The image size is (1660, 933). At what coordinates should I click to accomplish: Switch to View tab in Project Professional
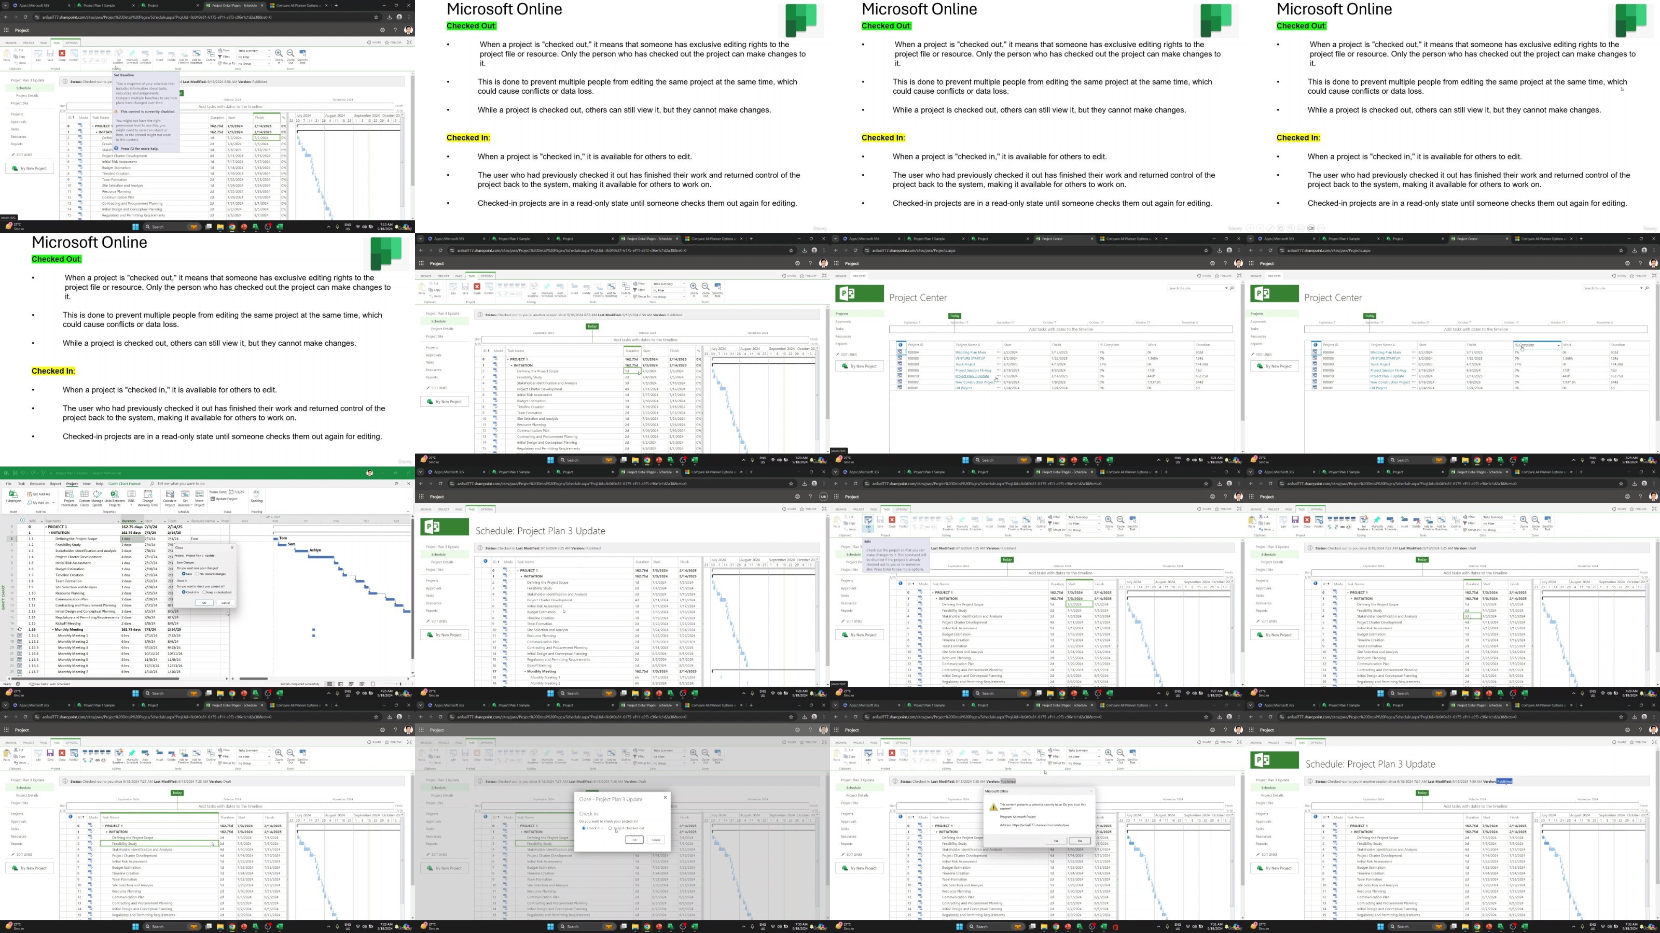click(86, 484)
